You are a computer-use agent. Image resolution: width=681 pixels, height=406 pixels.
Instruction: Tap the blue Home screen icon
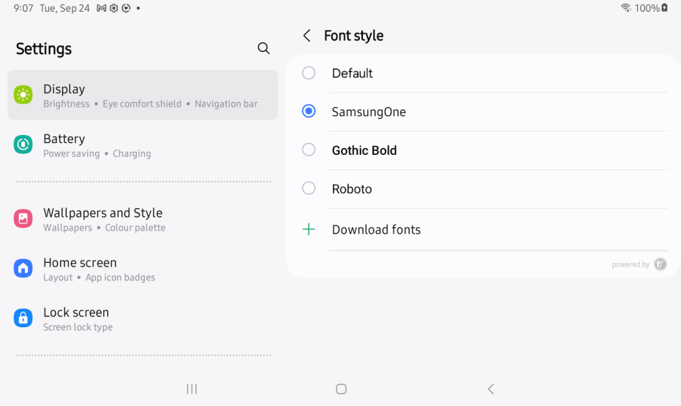23,268
